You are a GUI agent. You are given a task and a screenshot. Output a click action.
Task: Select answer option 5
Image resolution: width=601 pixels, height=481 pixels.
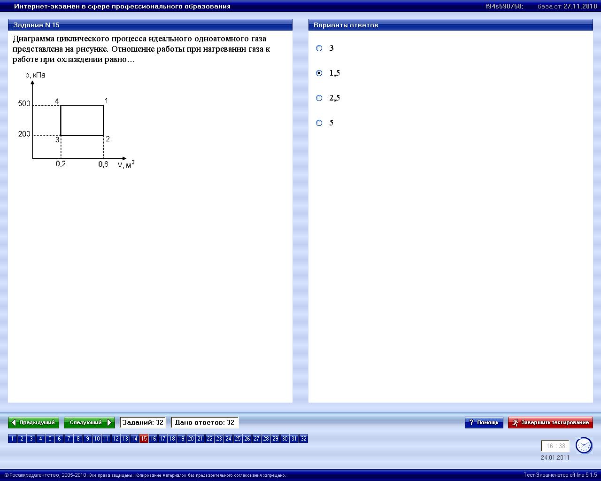coord(319,123)
